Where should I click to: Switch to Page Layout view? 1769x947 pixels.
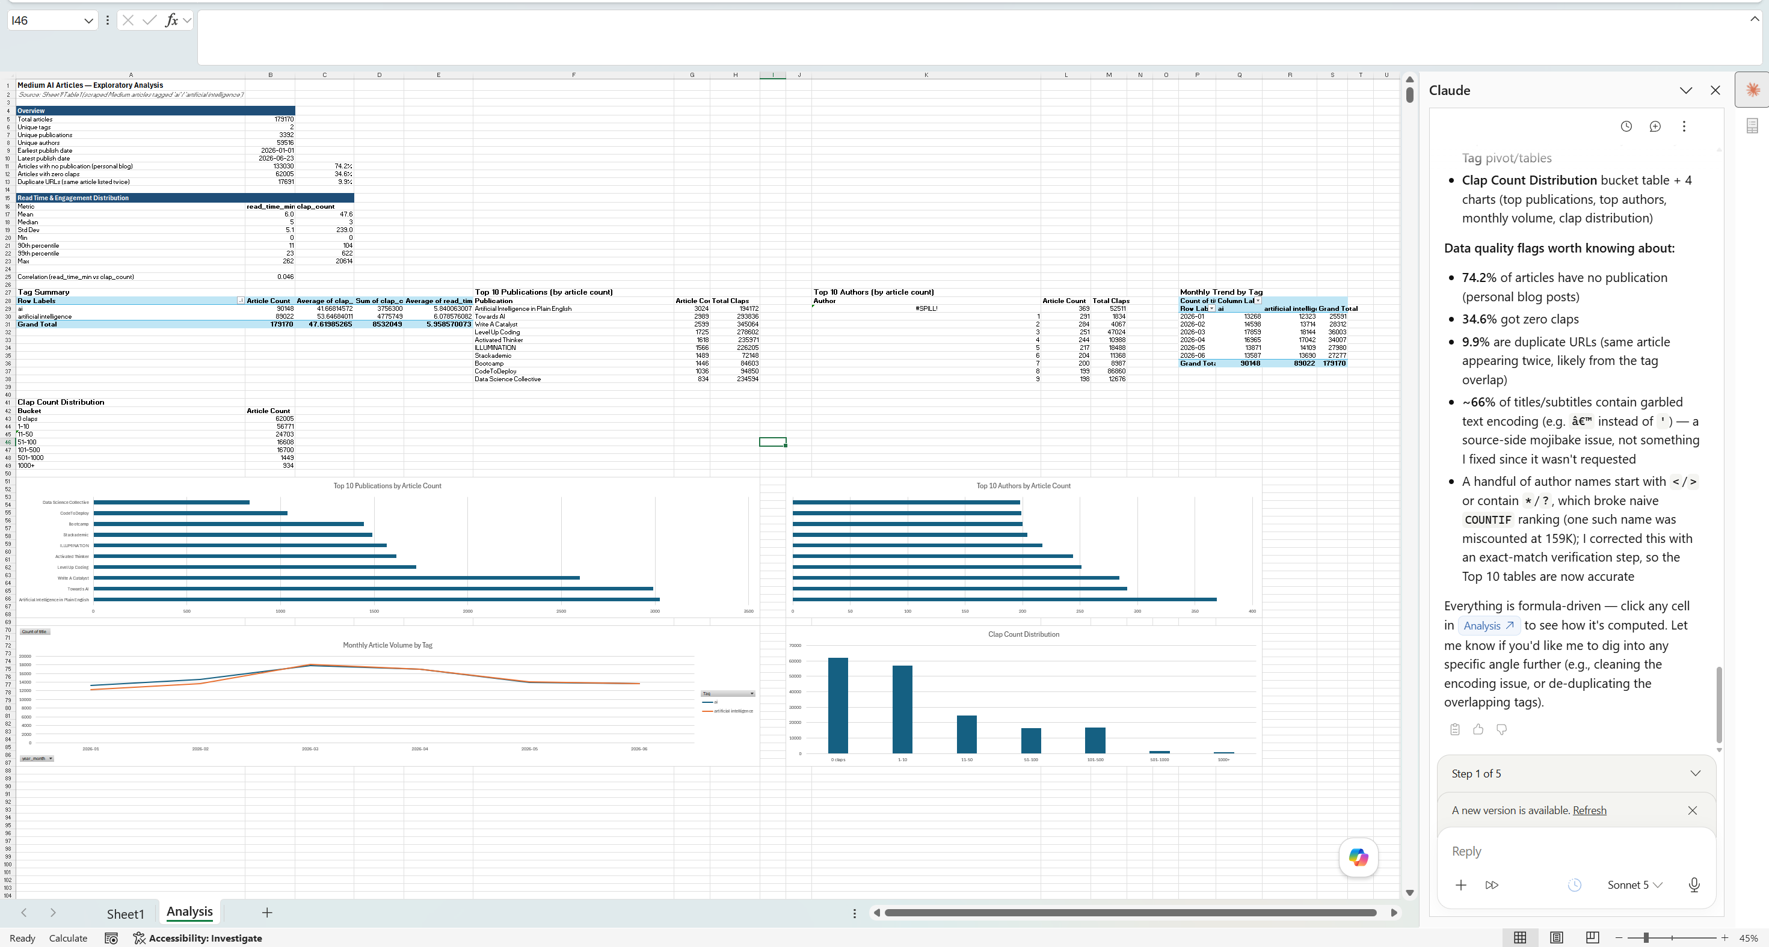[1556, 937]
